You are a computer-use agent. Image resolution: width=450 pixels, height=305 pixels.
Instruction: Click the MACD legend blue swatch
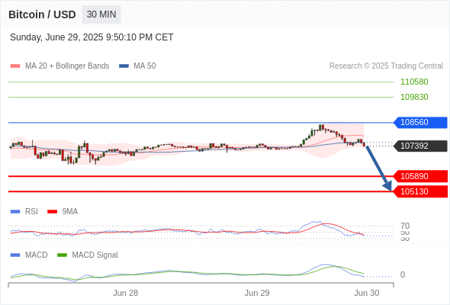pos(15,255)
